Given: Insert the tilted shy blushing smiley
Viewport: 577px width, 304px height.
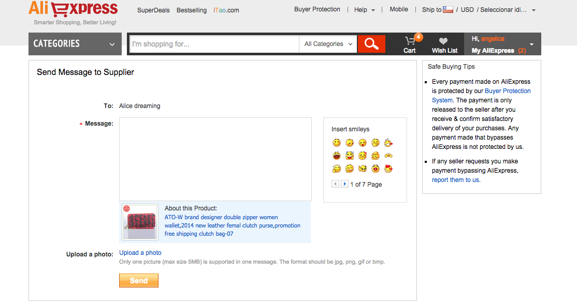Looking at the screenshot, I should click(350, 143).
